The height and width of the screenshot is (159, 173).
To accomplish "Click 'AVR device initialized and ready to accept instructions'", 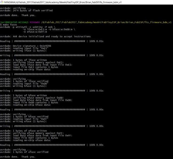I will coord(45,37).
